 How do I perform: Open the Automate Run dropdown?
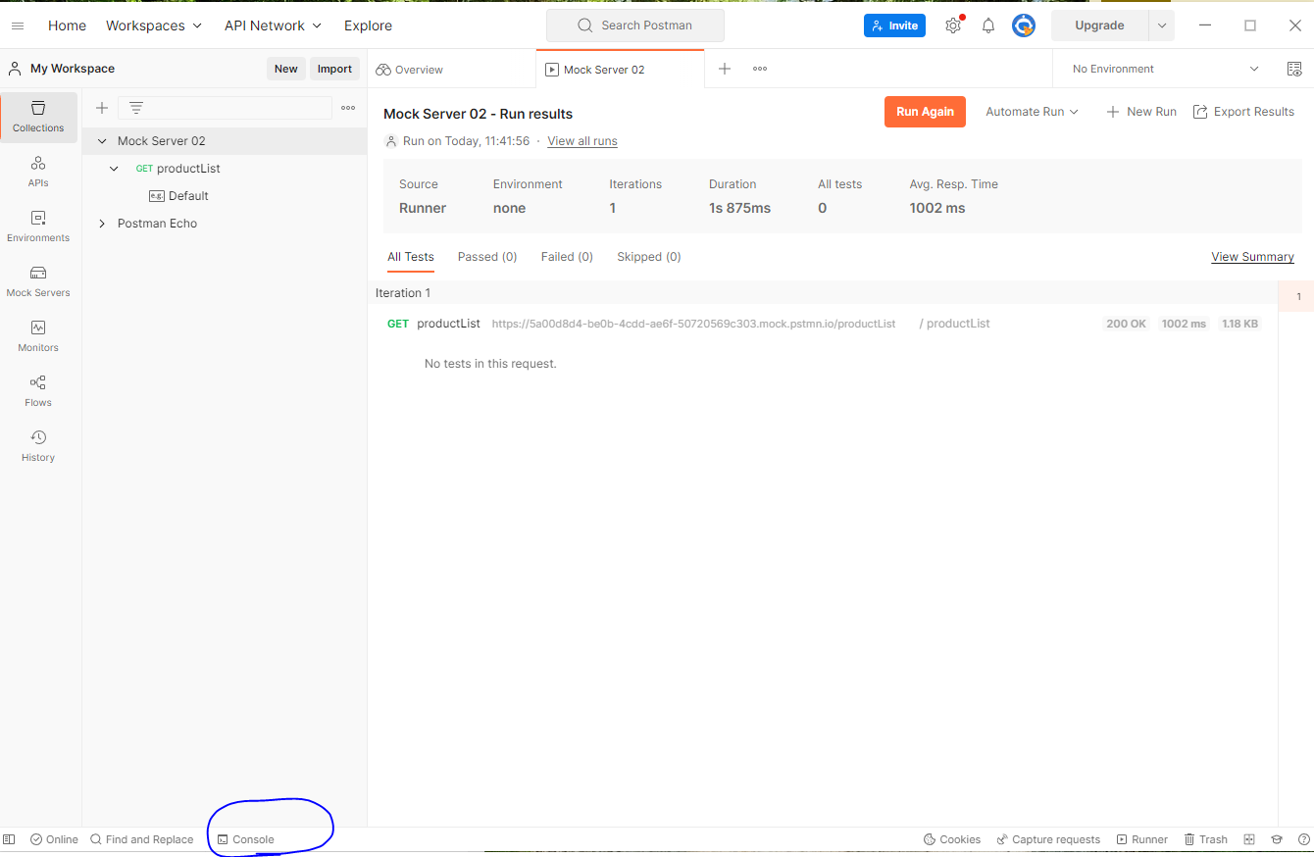(1033, 112)
